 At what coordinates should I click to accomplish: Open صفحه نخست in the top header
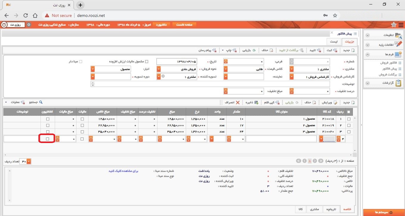(184, 25)
